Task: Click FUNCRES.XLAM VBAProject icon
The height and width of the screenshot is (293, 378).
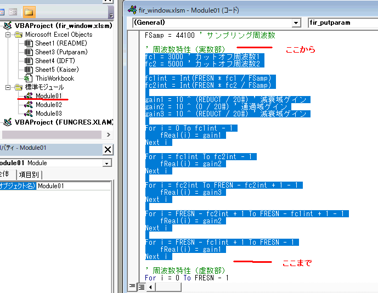Action: 8,122
